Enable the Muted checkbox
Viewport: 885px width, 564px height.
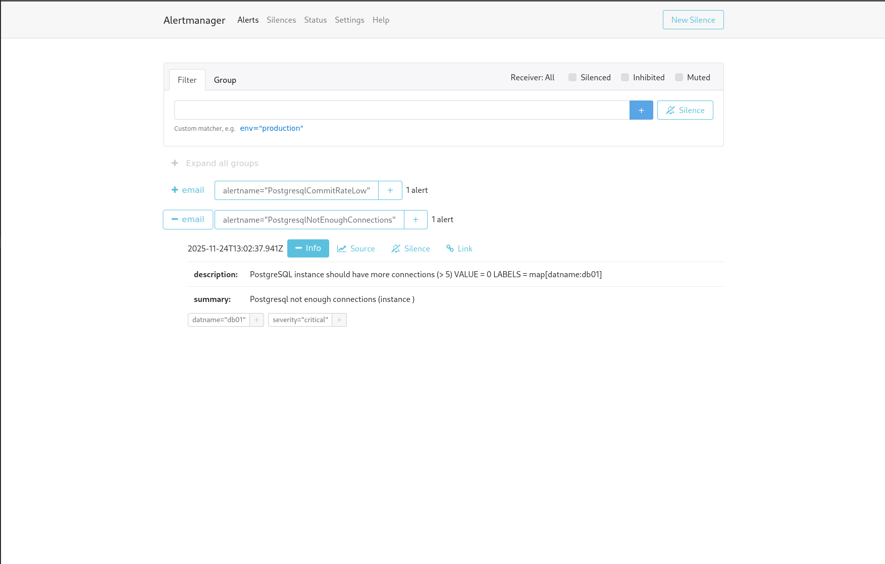(679, 77)
